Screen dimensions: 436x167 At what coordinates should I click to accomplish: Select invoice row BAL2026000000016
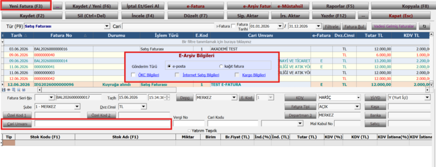(x=217, y=49)
